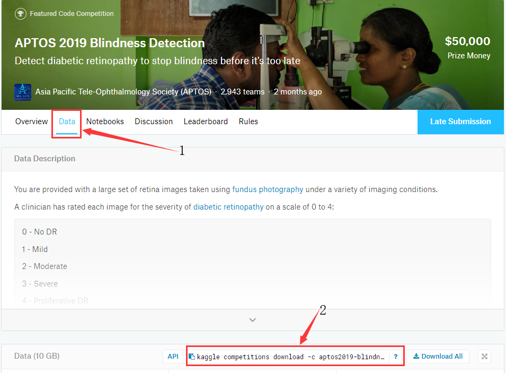Click the '0 - No DR' line
Screen dimensions: 506x373
[39, 232]
